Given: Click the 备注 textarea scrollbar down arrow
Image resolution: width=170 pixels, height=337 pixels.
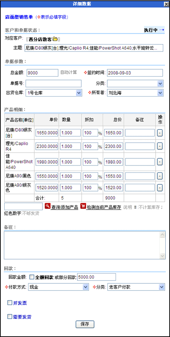Looking at the screenshot, I should 162,256.
